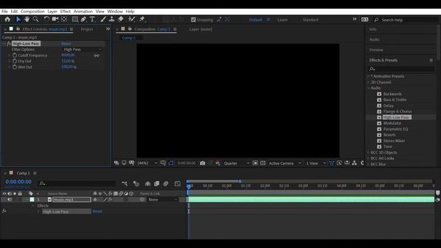Open the Graph Editor icon in timeline
Screen dimensions: 441x248
pos(178,184)
